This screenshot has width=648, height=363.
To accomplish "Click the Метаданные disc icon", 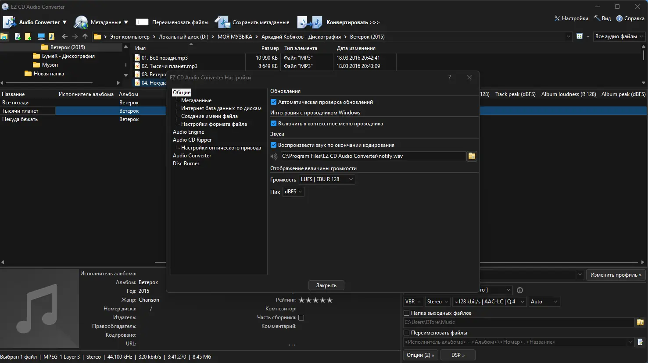I will point(81,22).
